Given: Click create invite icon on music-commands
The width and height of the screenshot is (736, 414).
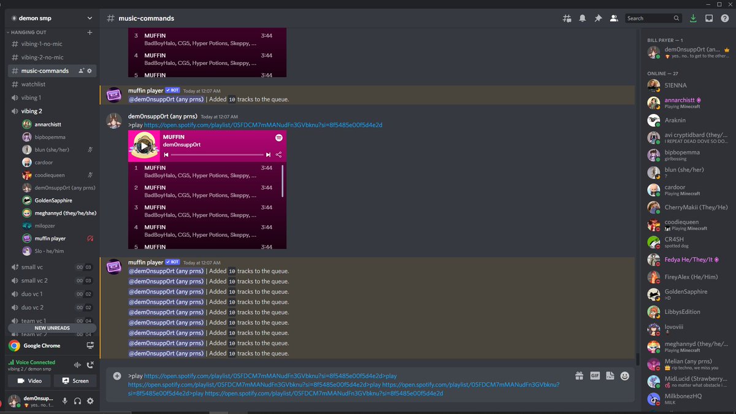Looking at the screenshot, I should (x=81, y=71).
